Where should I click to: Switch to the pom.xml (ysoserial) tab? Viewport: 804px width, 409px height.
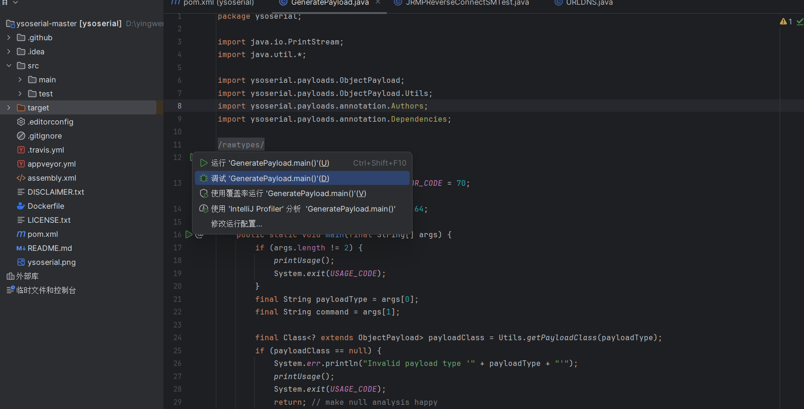pyautogui.click(x=214, y=3)
